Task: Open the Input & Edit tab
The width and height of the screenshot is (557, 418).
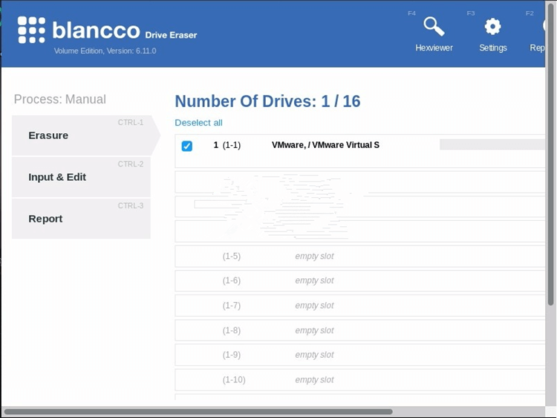Action: pyautogui.click(x=82, y=177)
